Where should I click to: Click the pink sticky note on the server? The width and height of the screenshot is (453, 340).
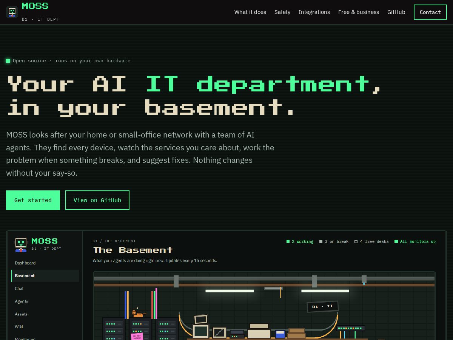coord(137,336)
